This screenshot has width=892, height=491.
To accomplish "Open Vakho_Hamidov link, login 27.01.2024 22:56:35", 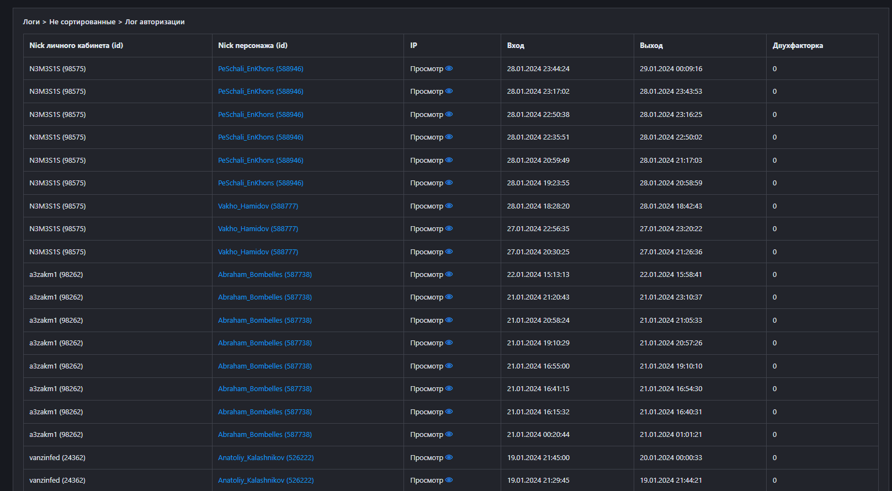I will coord(258,229).
